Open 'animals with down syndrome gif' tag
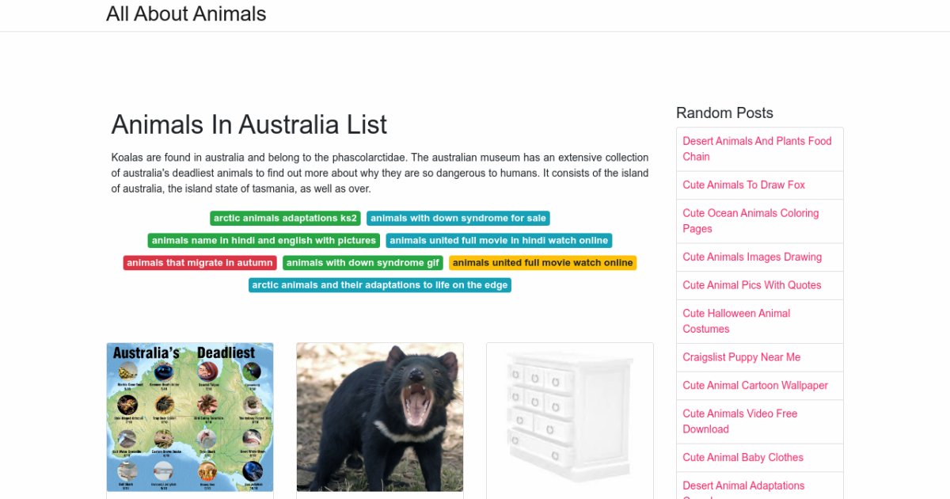Screen dimensions: 950x499 coord(363,263)
